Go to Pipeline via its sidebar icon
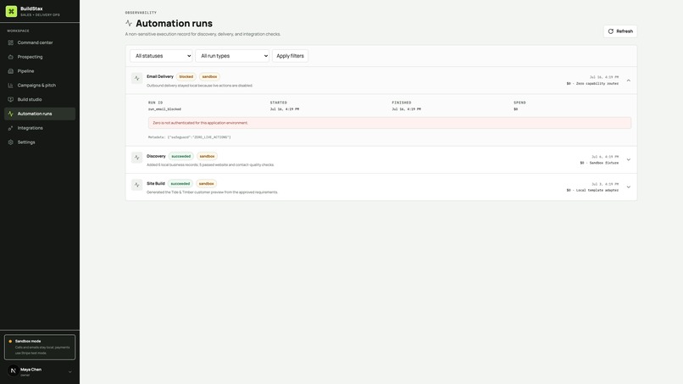This screenshot has height=384, width=683. 10,71
